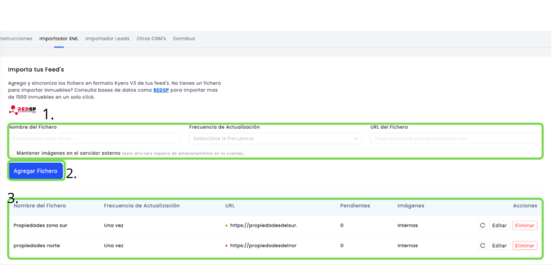Delete the Propiedades zona sur feed

click(x=525, y=225)
